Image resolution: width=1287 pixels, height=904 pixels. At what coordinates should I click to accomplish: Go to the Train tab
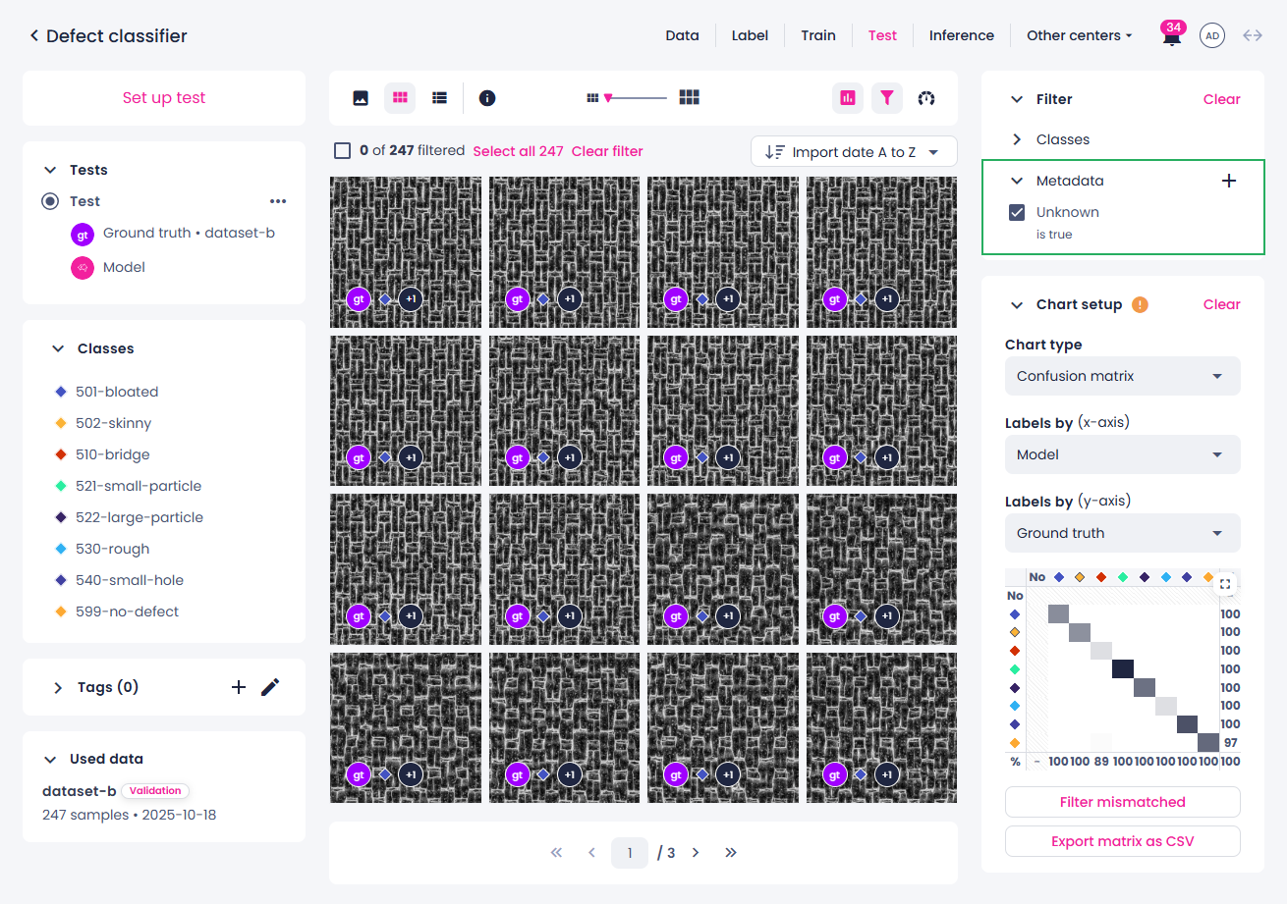tap(818, 35)
